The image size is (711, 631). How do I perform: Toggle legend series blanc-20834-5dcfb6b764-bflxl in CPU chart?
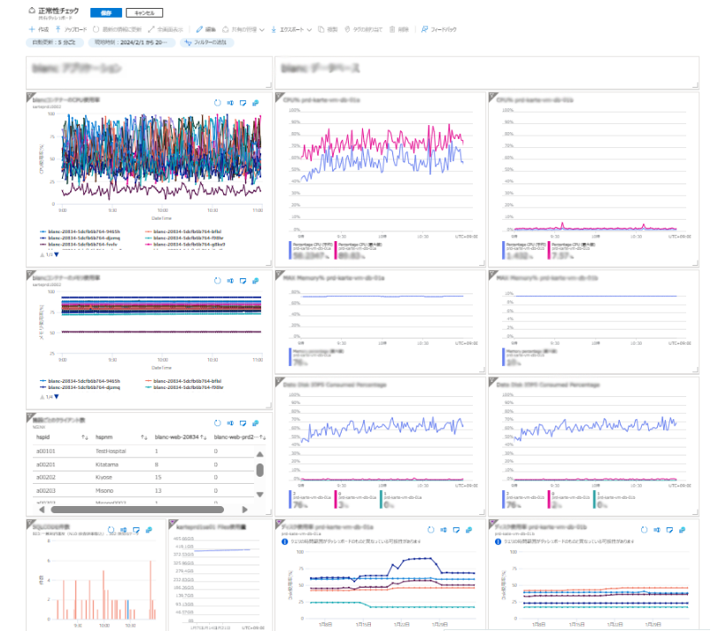[184, 232]
